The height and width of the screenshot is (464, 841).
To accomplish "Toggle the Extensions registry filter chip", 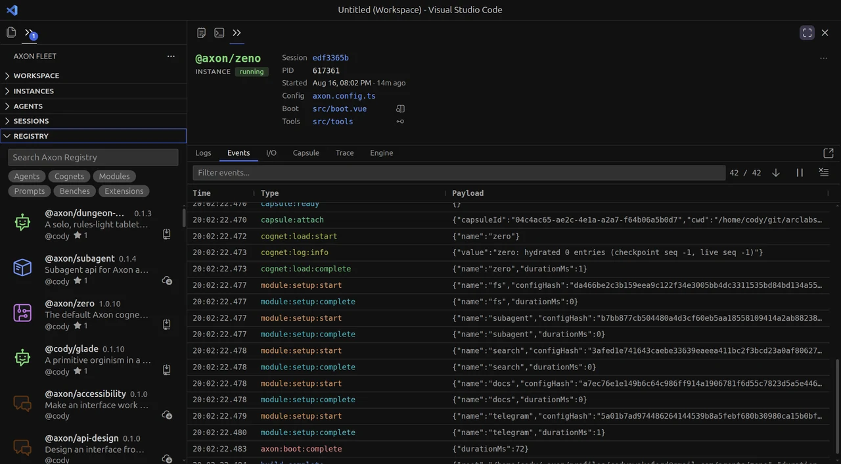I will point(124,191).
